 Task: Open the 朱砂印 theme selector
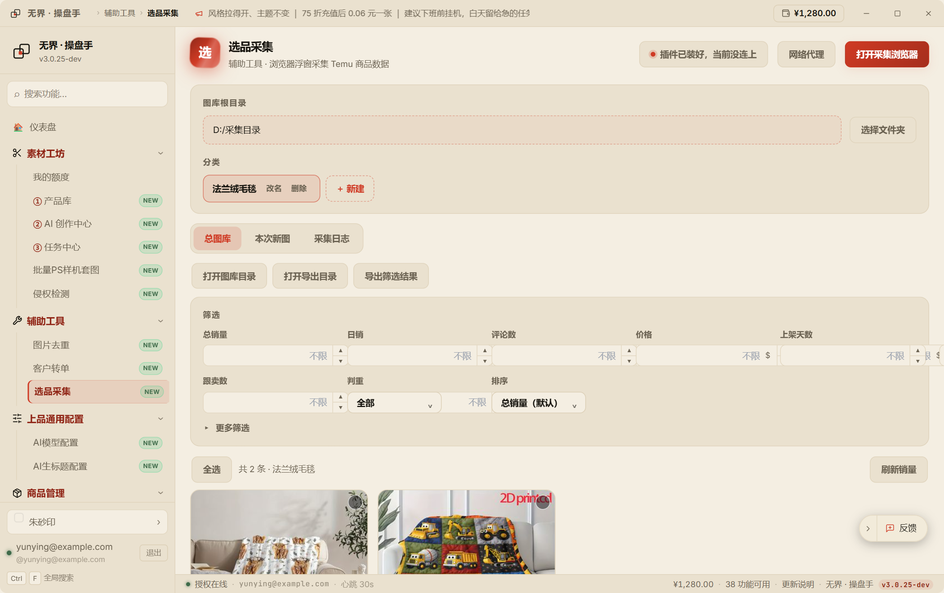87,522
